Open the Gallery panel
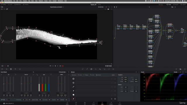The width and height of the screenshot is (187, 105). tap(4, 5)
